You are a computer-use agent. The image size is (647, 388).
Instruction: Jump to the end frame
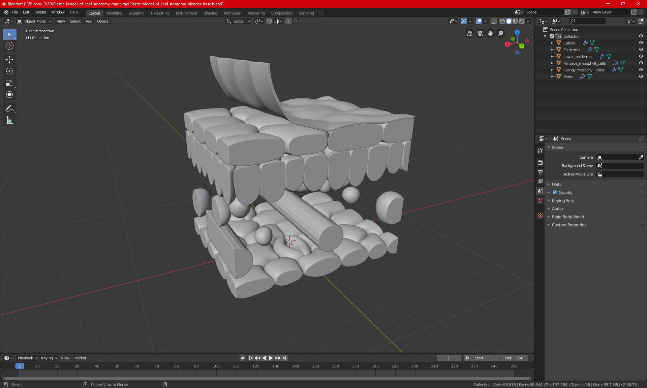(x=285, y=358)
